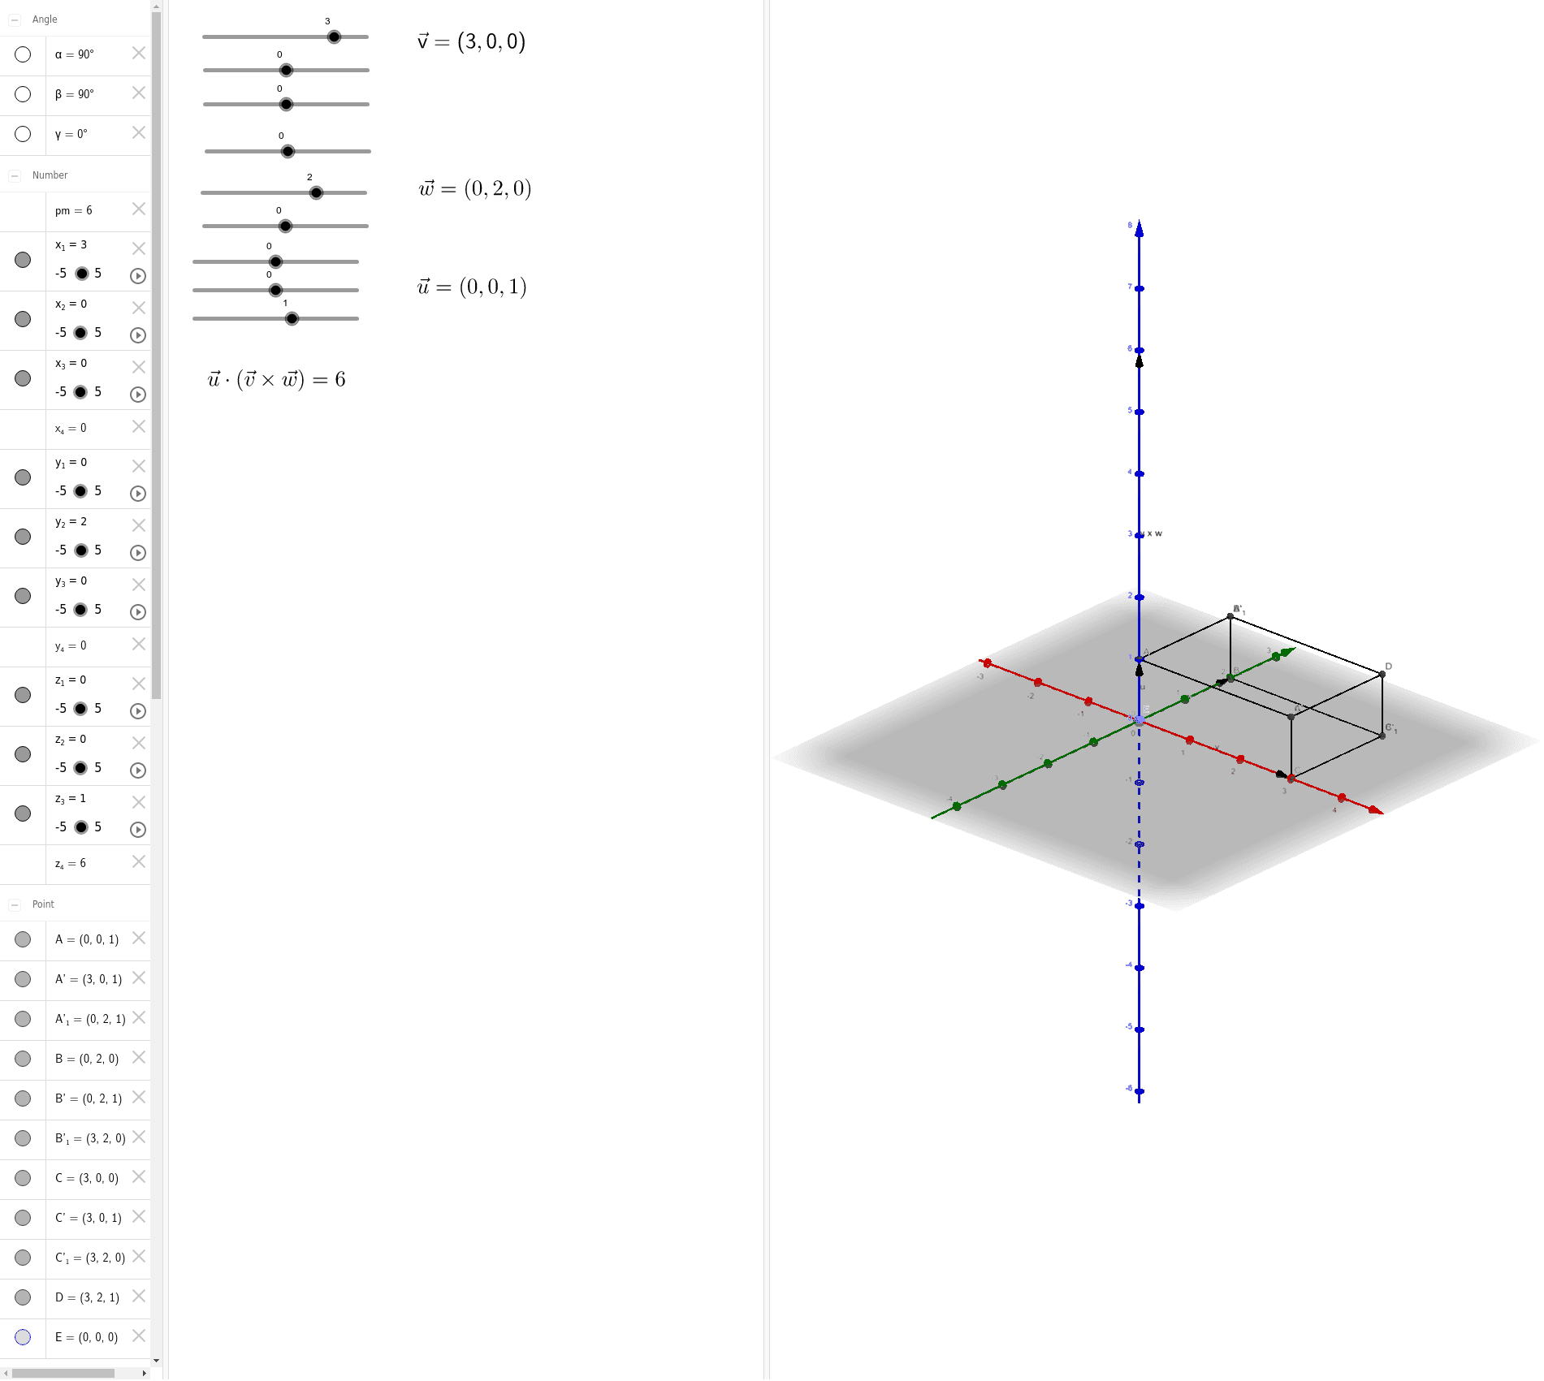Delete the z₄ = 6 entry
This screenshot has width=1544, height=1381.
[138, 862]
